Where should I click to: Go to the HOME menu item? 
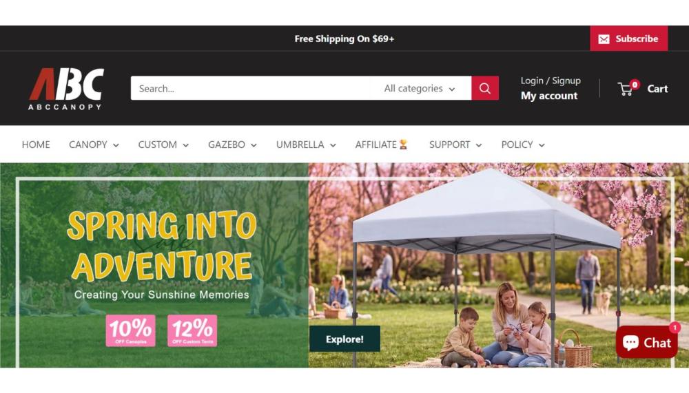tap(36, 145)
